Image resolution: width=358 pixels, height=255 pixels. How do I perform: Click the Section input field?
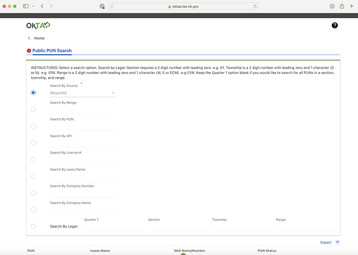click(178, 227)
